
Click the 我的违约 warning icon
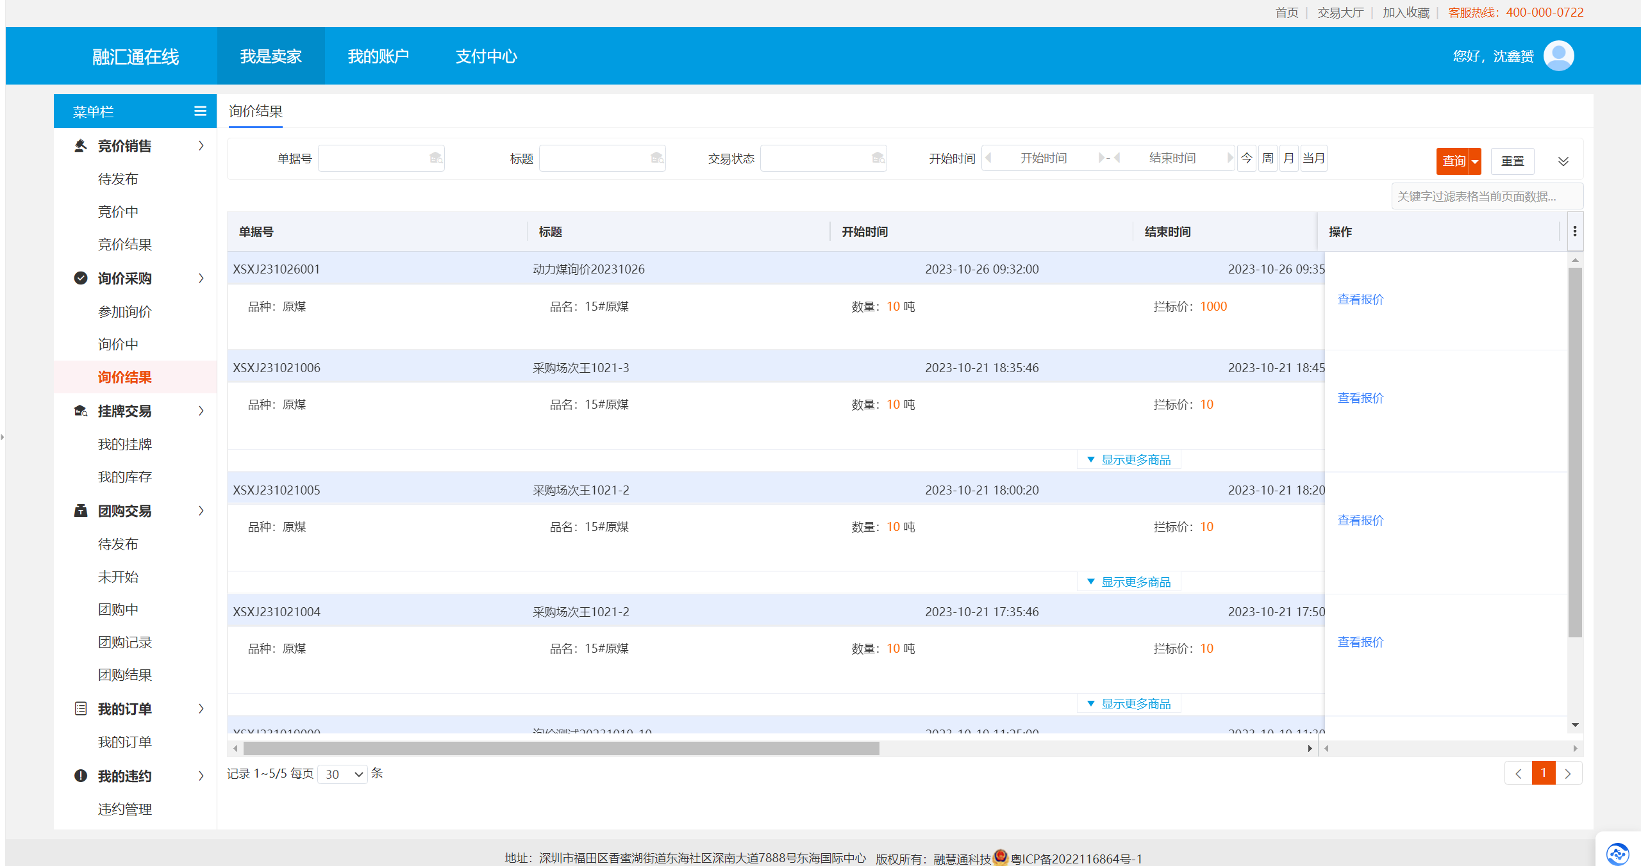[x=81, y=776]
